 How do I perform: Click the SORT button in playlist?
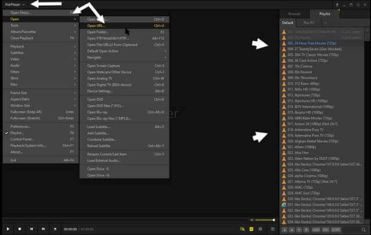point(336,230)
